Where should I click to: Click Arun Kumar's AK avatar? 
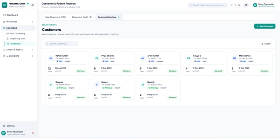click(143, 58)
